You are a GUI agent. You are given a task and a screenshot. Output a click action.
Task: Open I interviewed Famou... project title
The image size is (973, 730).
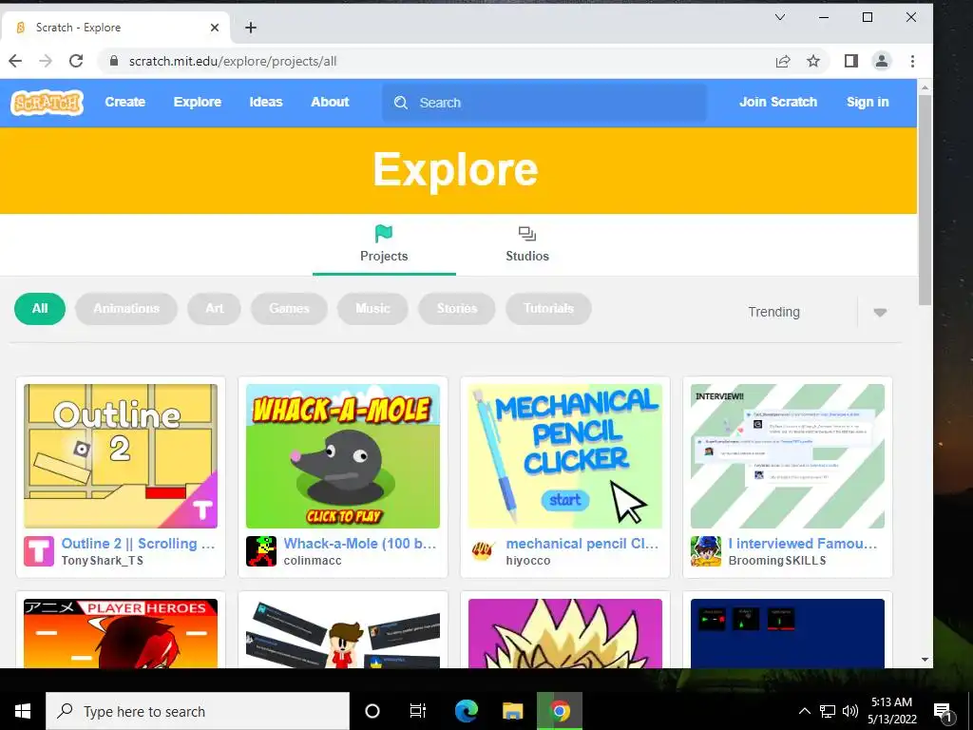pos(803,543)
